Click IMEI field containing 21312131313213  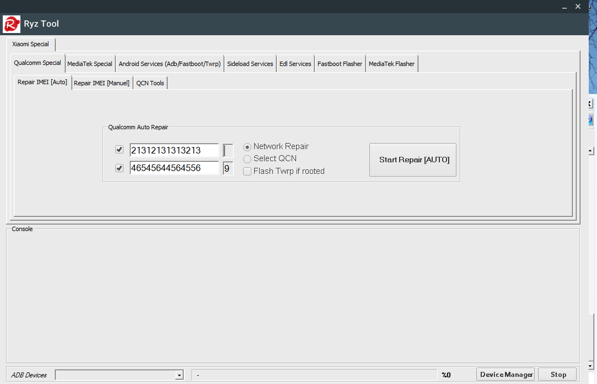pos(174,150)
